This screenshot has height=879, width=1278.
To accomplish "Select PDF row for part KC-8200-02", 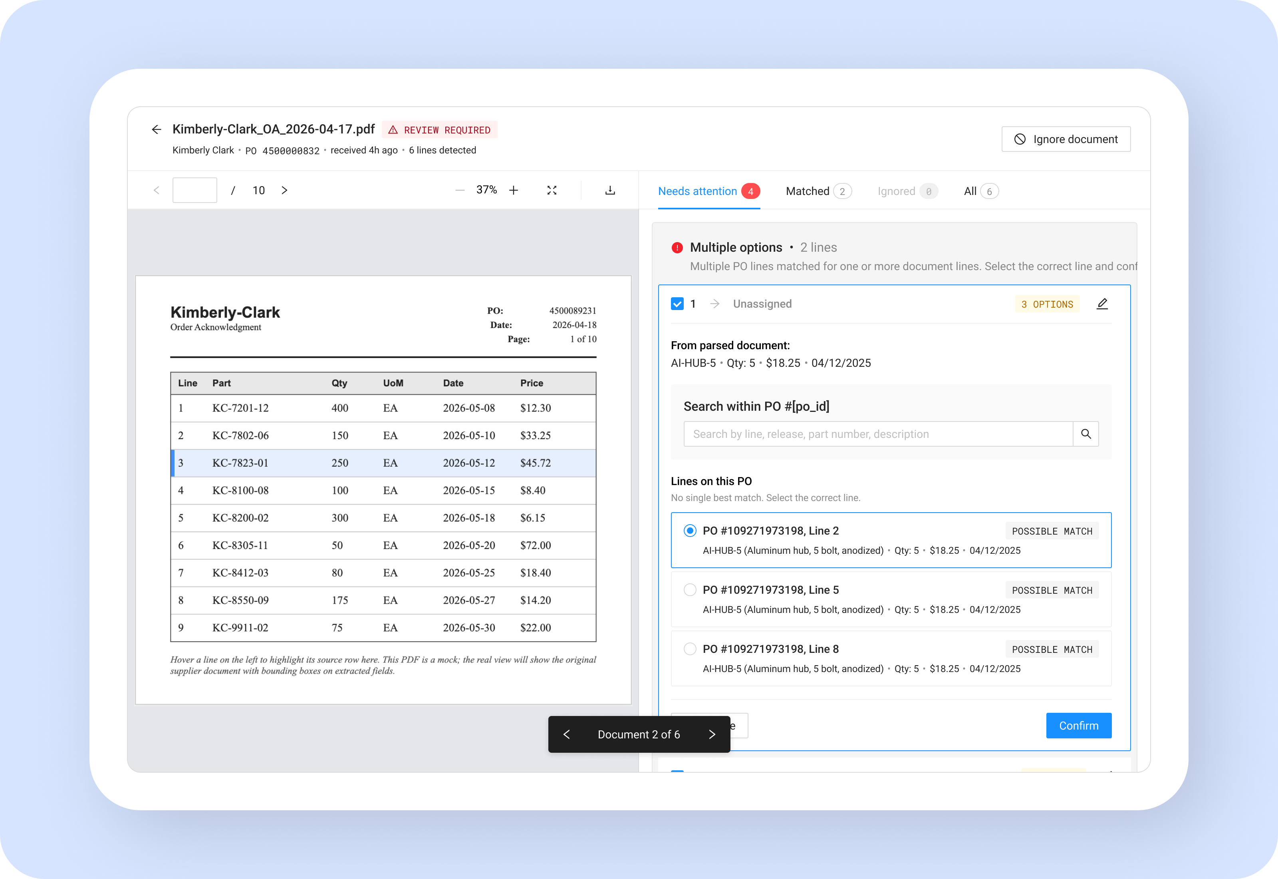I will coord(384,518).
